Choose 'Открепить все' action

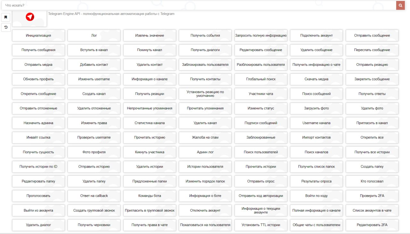372,138
